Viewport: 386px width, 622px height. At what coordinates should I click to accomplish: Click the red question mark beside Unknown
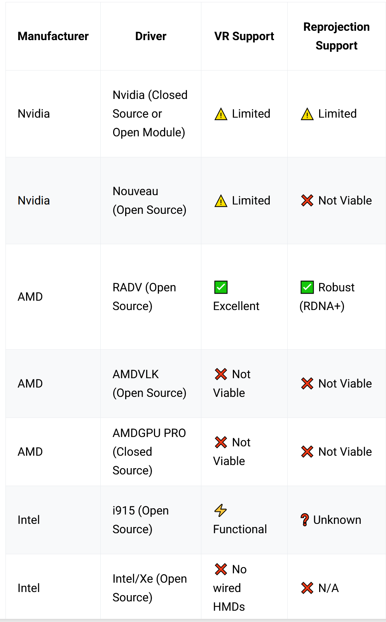[305, 520]
